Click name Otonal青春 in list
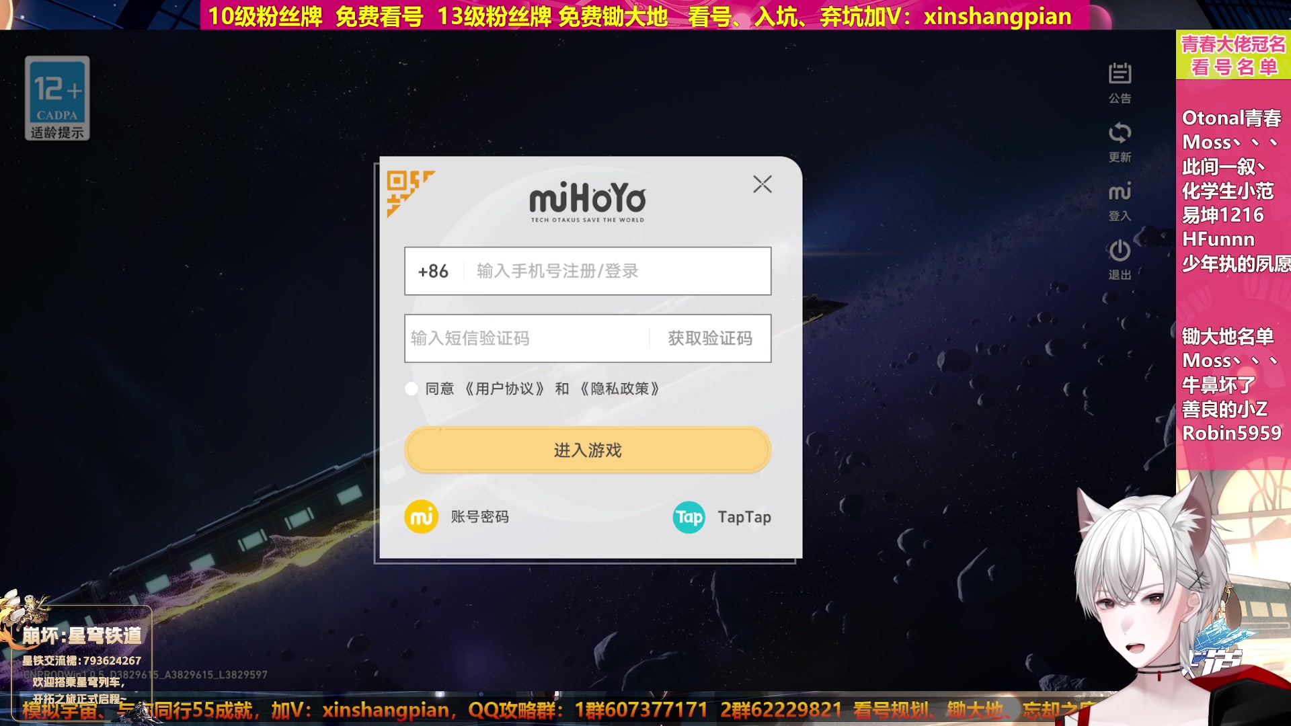The image size is (1291, 726). (x=1232, y=118)
